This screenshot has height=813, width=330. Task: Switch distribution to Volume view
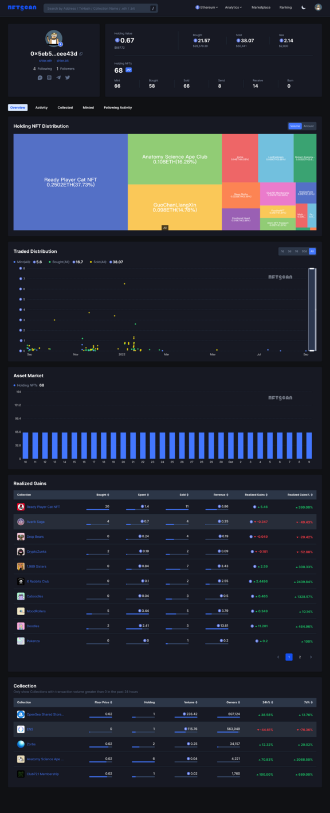[295, 126]
